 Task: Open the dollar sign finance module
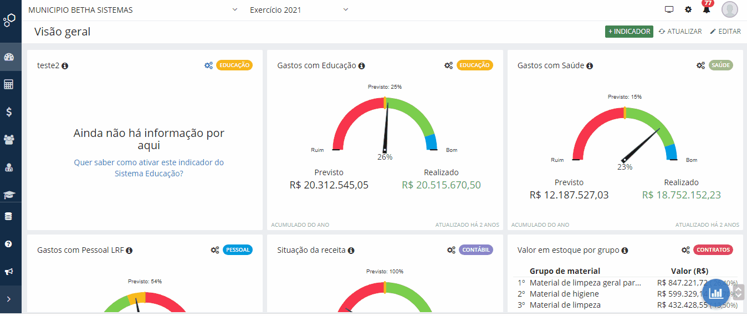8,112
